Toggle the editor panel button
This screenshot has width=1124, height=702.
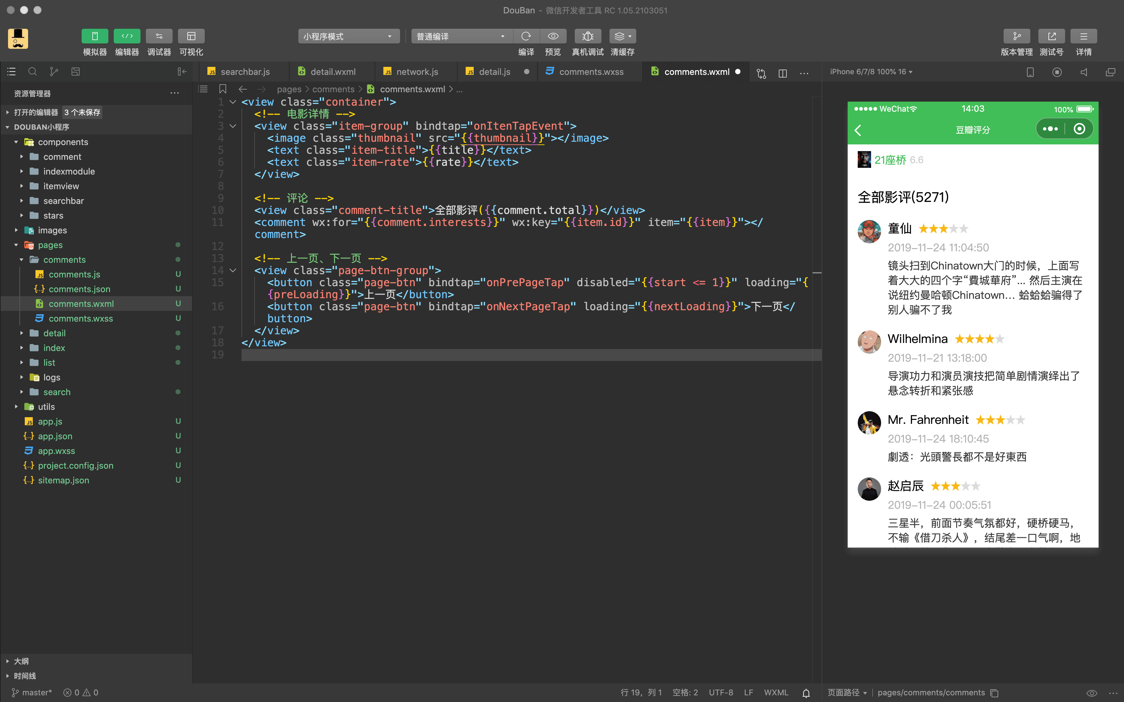(x=127, y=36)
